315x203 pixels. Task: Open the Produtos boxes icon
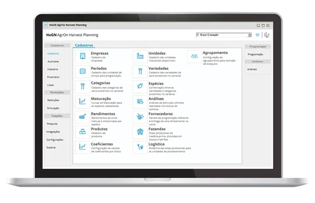pyautogui.click(x=82, y=132)
